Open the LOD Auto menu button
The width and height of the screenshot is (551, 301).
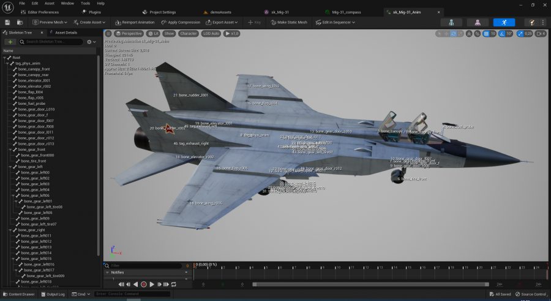(211, 34)
